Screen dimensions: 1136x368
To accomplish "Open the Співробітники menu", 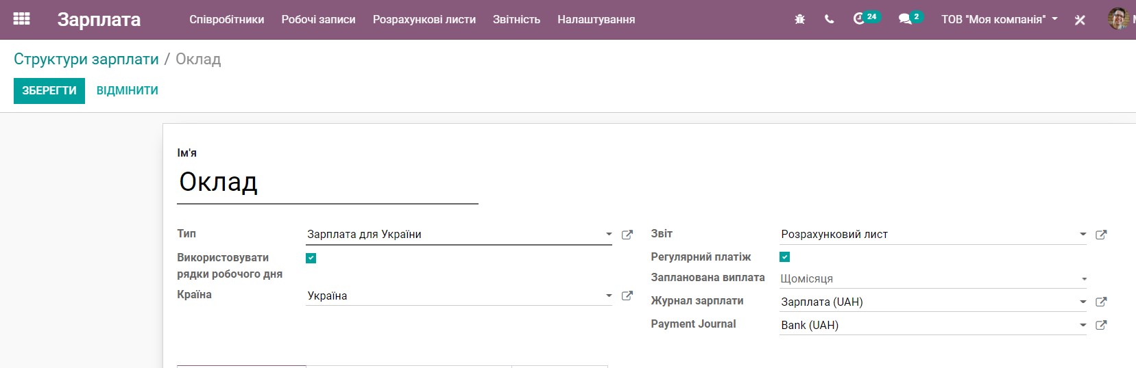I will [227, 19].
